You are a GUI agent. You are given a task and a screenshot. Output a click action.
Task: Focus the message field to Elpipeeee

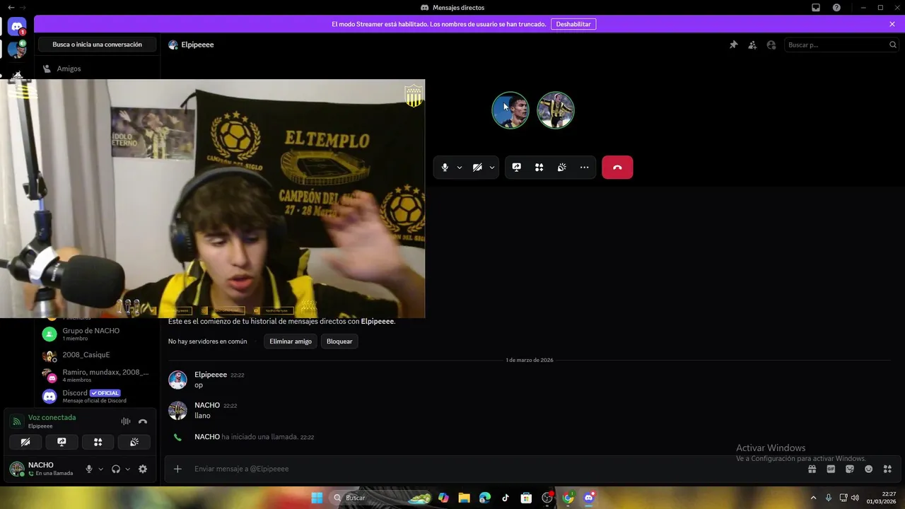coord(495,469)
